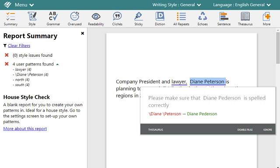Collapse the user patterns found list
This screenshot has height=168, width=280.
(x=57, y=64)
